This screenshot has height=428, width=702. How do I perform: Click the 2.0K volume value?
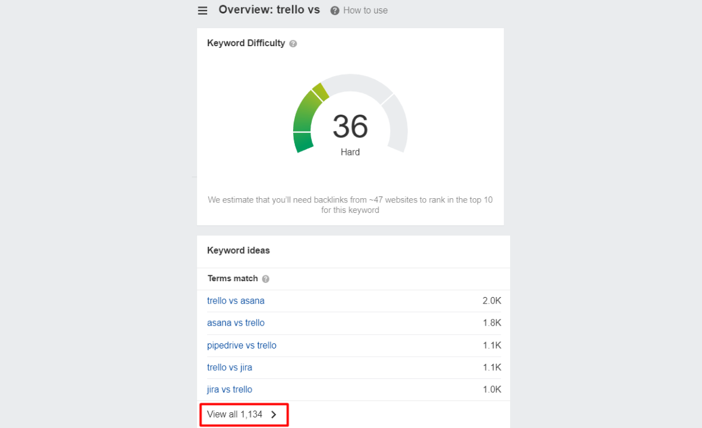(x=492, y=301)
